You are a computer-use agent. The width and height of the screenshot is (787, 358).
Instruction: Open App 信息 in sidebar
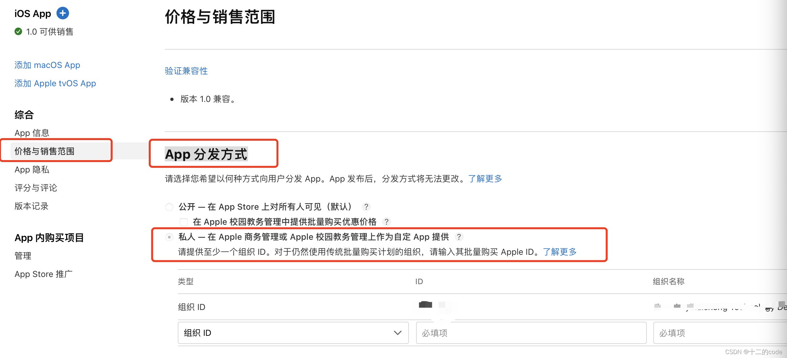[x=32, y=133]
